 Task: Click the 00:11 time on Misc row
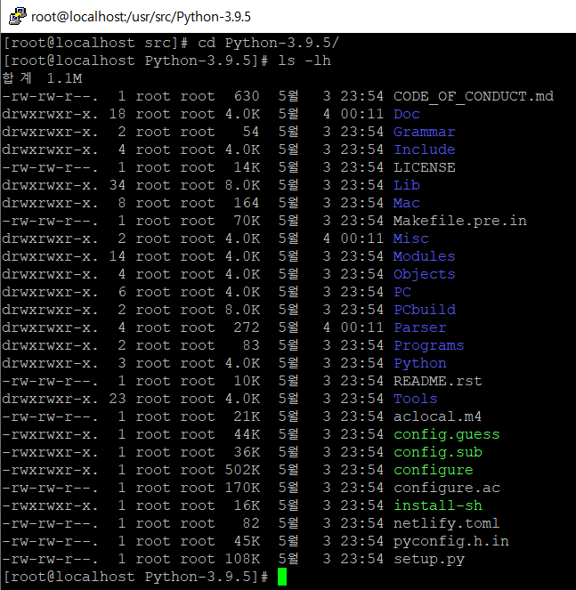pos(362,238)
